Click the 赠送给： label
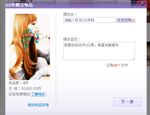This screenshot has width=150, height=115. coord(70,14)
